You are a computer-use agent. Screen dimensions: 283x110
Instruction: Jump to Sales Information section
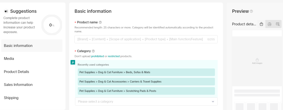(18, 85)
